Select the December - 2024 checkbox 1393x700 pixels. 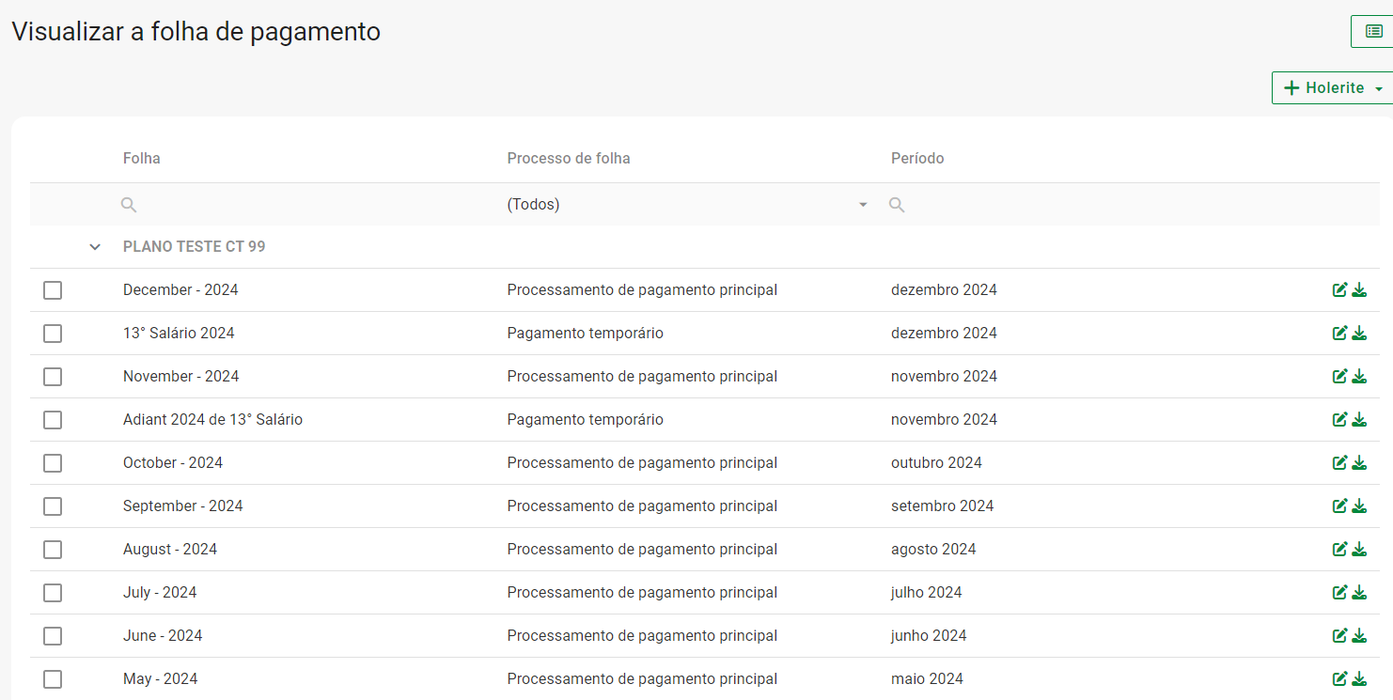tap(53, 290)
